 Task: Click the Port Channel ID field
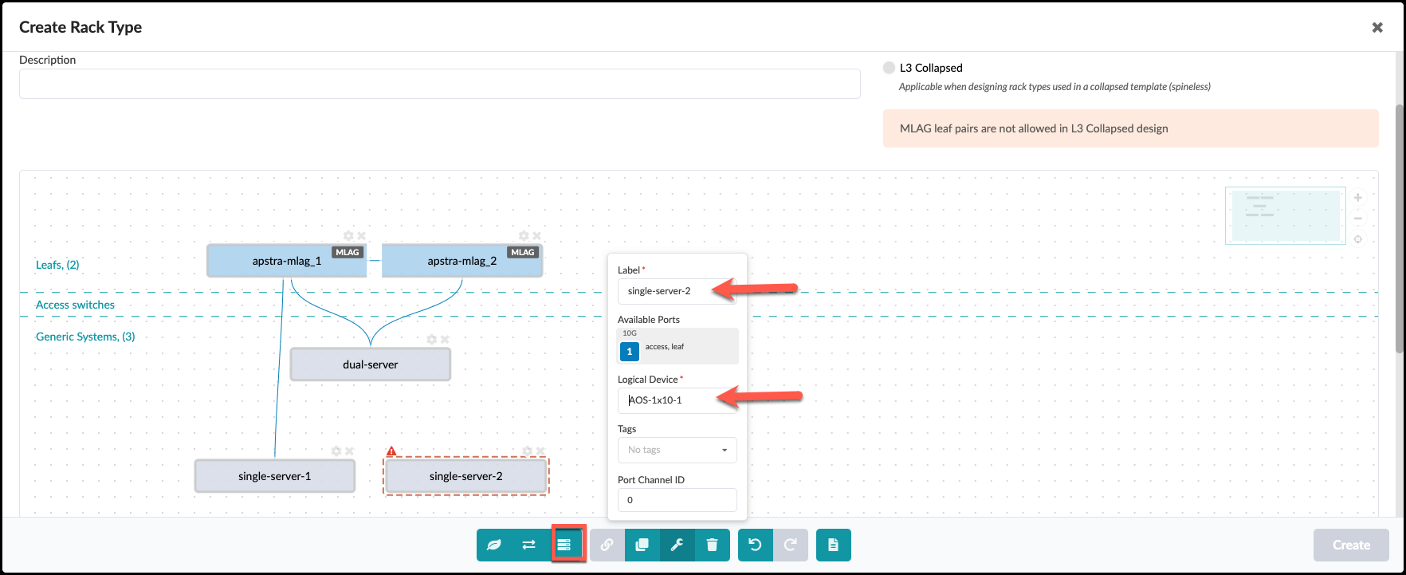click(x=677, y=500)
